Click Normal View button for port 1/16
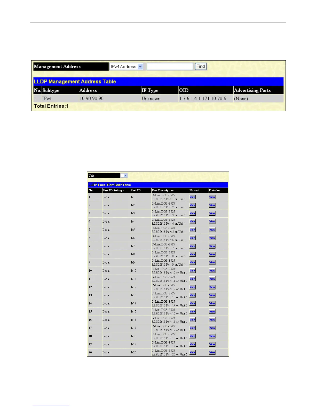 pos(193,320)
